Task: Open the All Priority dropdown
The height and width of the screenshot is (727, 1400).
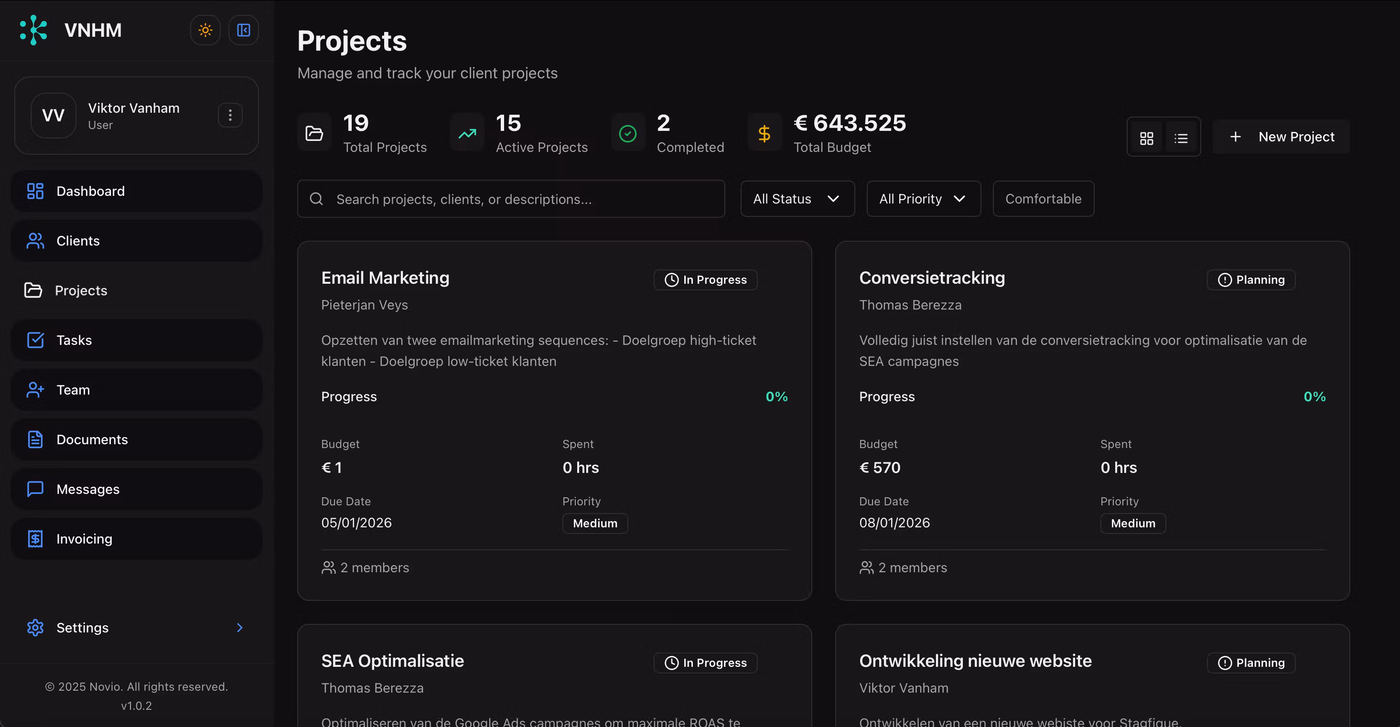Action: coord(923,199)
